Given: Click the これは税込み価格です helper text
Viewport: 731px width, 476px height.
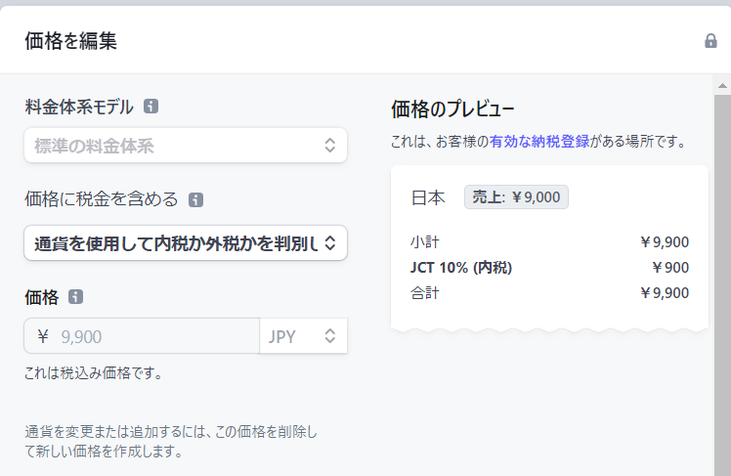Looking at the screenshot, I should point(93,372).
